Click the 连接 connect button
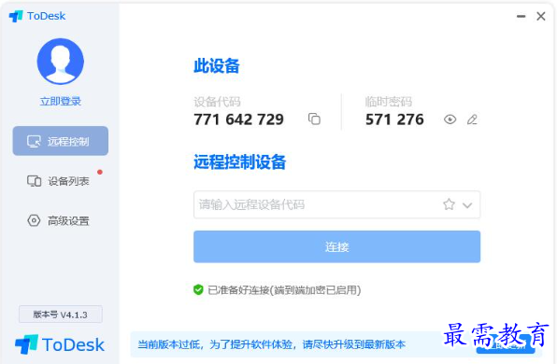Screen dimensions: 557x364 [x=336, y=246]
